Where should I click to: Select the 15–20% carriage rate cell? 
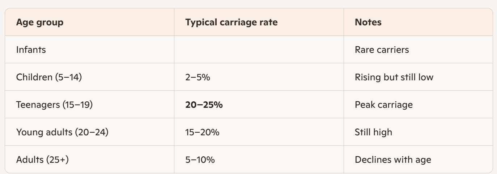(202, 132)
